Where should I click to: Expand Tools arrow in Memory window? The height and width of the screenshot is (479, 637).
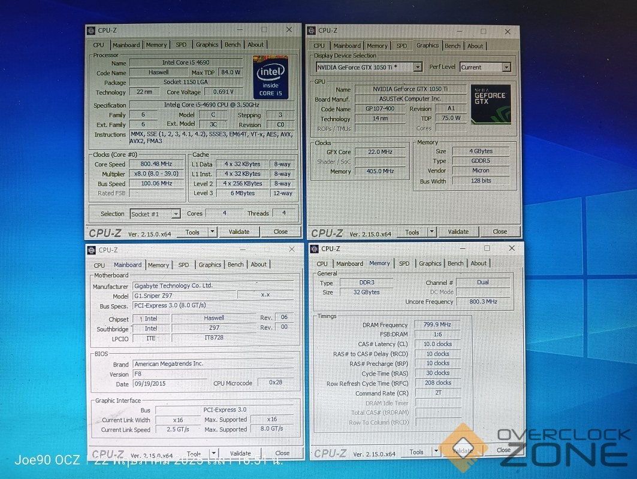pyautogui.click(x=436, y=451)
